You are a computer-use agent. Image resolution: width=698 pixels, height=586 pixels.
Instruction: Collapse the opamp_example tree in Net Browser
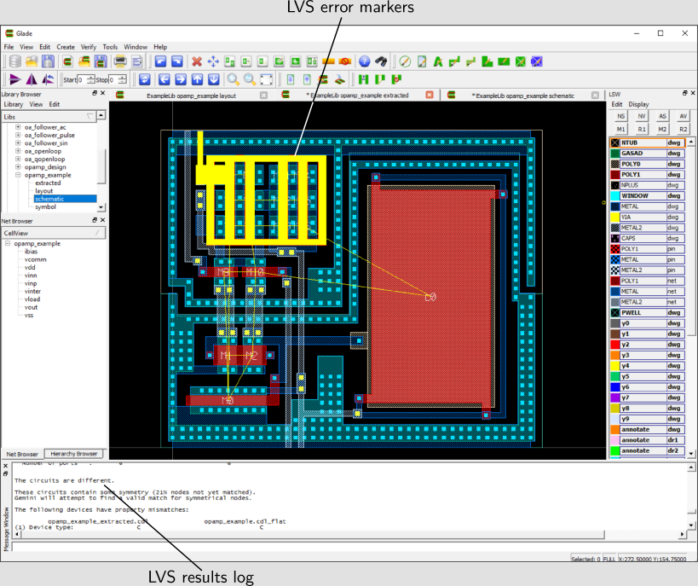pos(8,244)
